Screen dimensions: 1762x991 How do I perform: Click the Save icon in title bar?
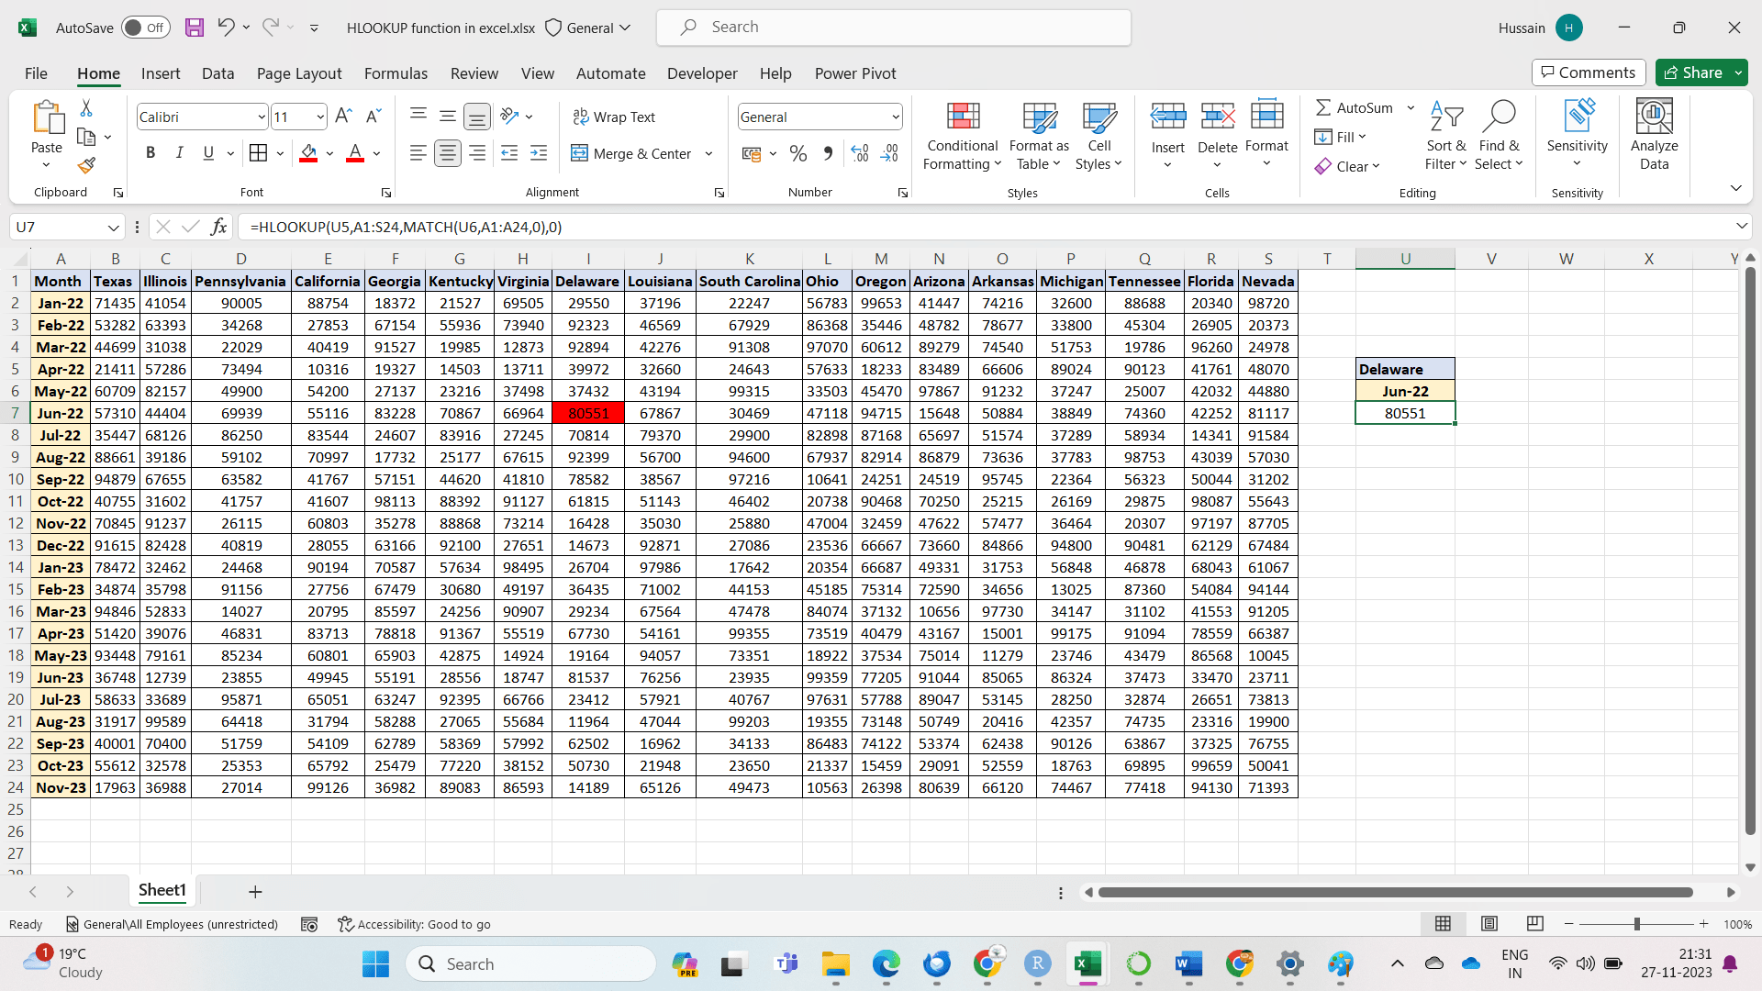point(195,28)
